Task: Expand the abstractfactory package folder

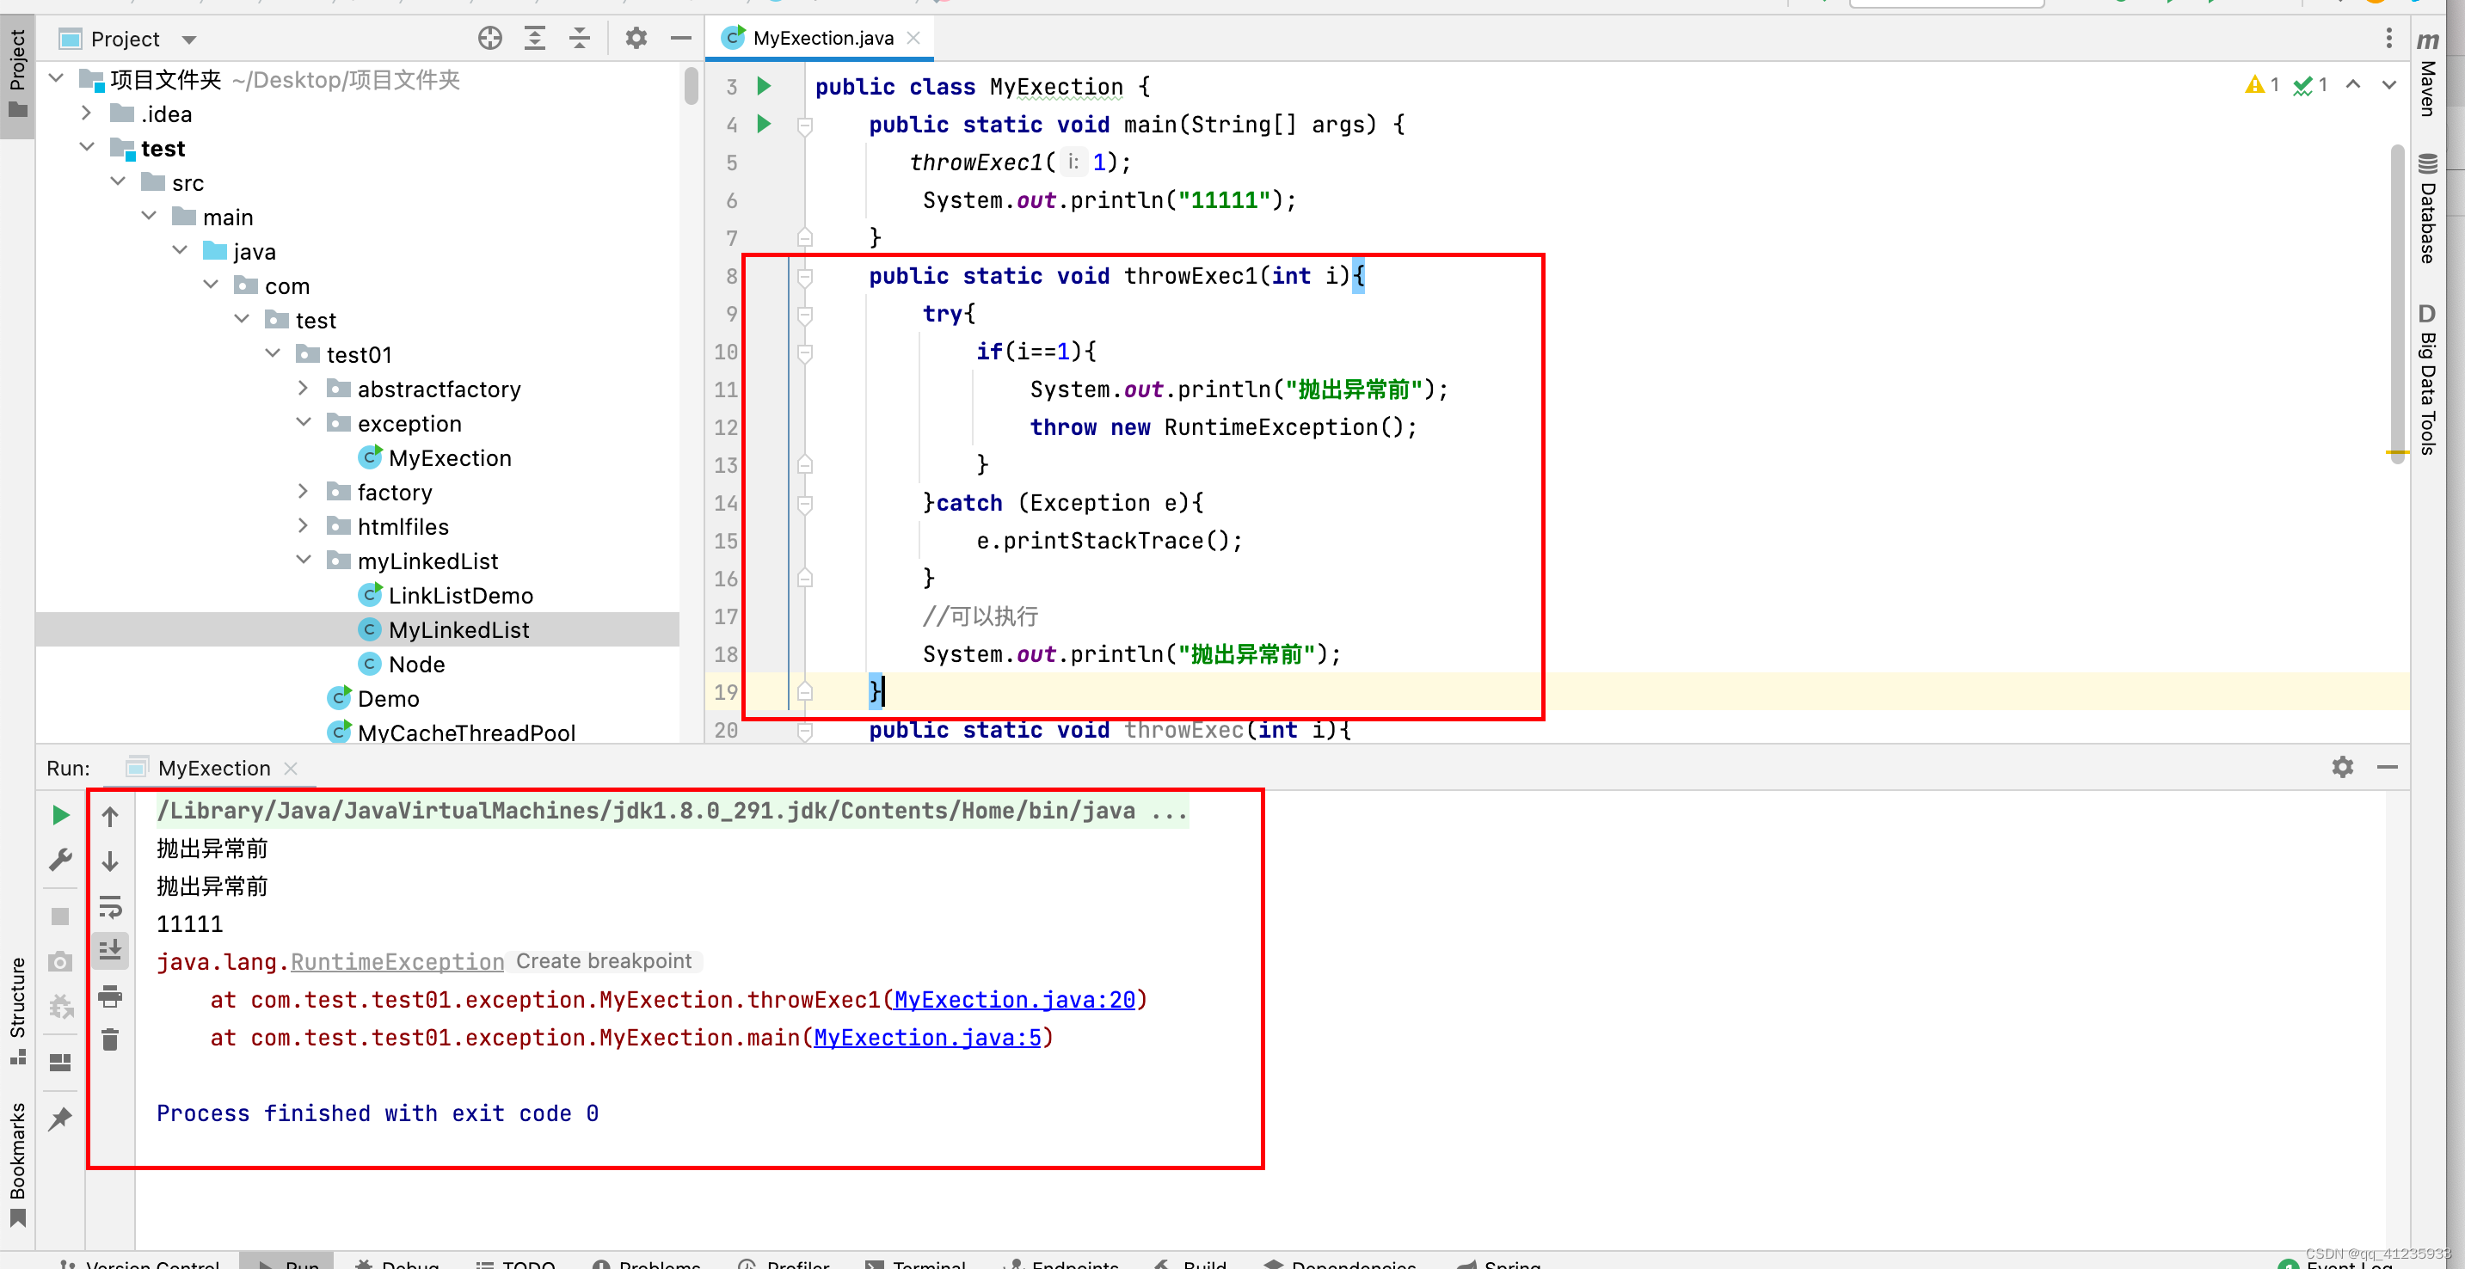Action: 304,389
